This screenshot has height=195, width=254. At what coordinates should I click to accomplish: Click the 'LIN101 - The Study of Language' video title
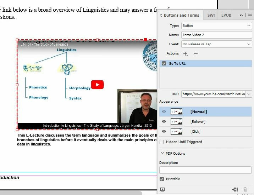point(44,44)
